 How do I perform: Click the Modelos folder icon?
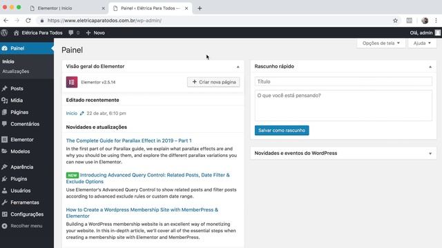click(5, 152)
